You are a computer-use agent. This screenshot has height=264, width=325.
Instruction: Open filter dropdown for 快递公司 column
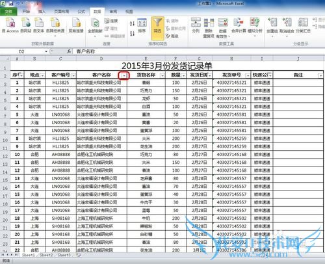(270, 75)
